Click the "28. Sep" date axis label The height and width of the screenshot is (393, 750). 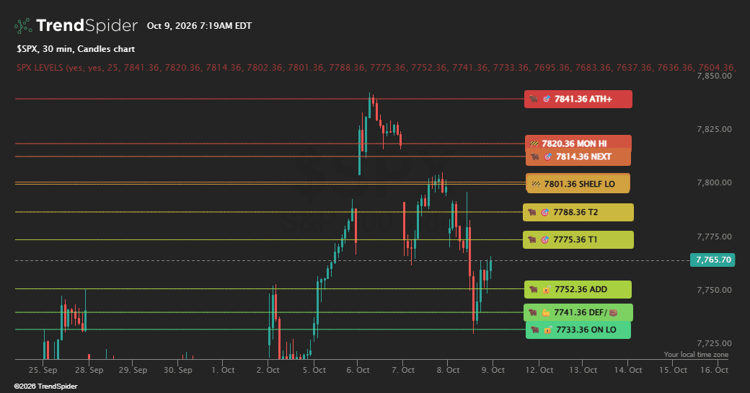click(x=89, y=370)
